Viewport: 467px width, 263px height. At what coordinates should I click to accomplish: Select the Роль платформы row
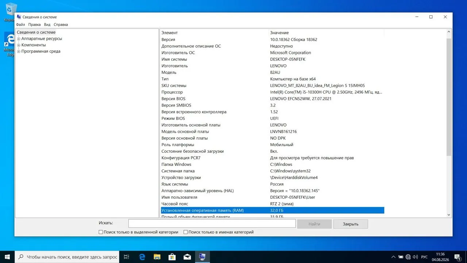(x=273, y=145)
